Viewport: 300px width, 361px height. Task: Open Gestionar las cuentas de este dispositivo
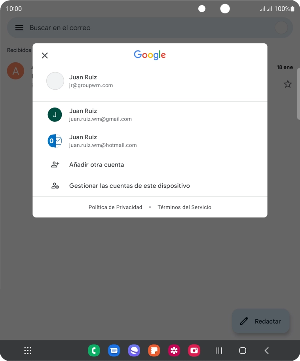point(150,186)
